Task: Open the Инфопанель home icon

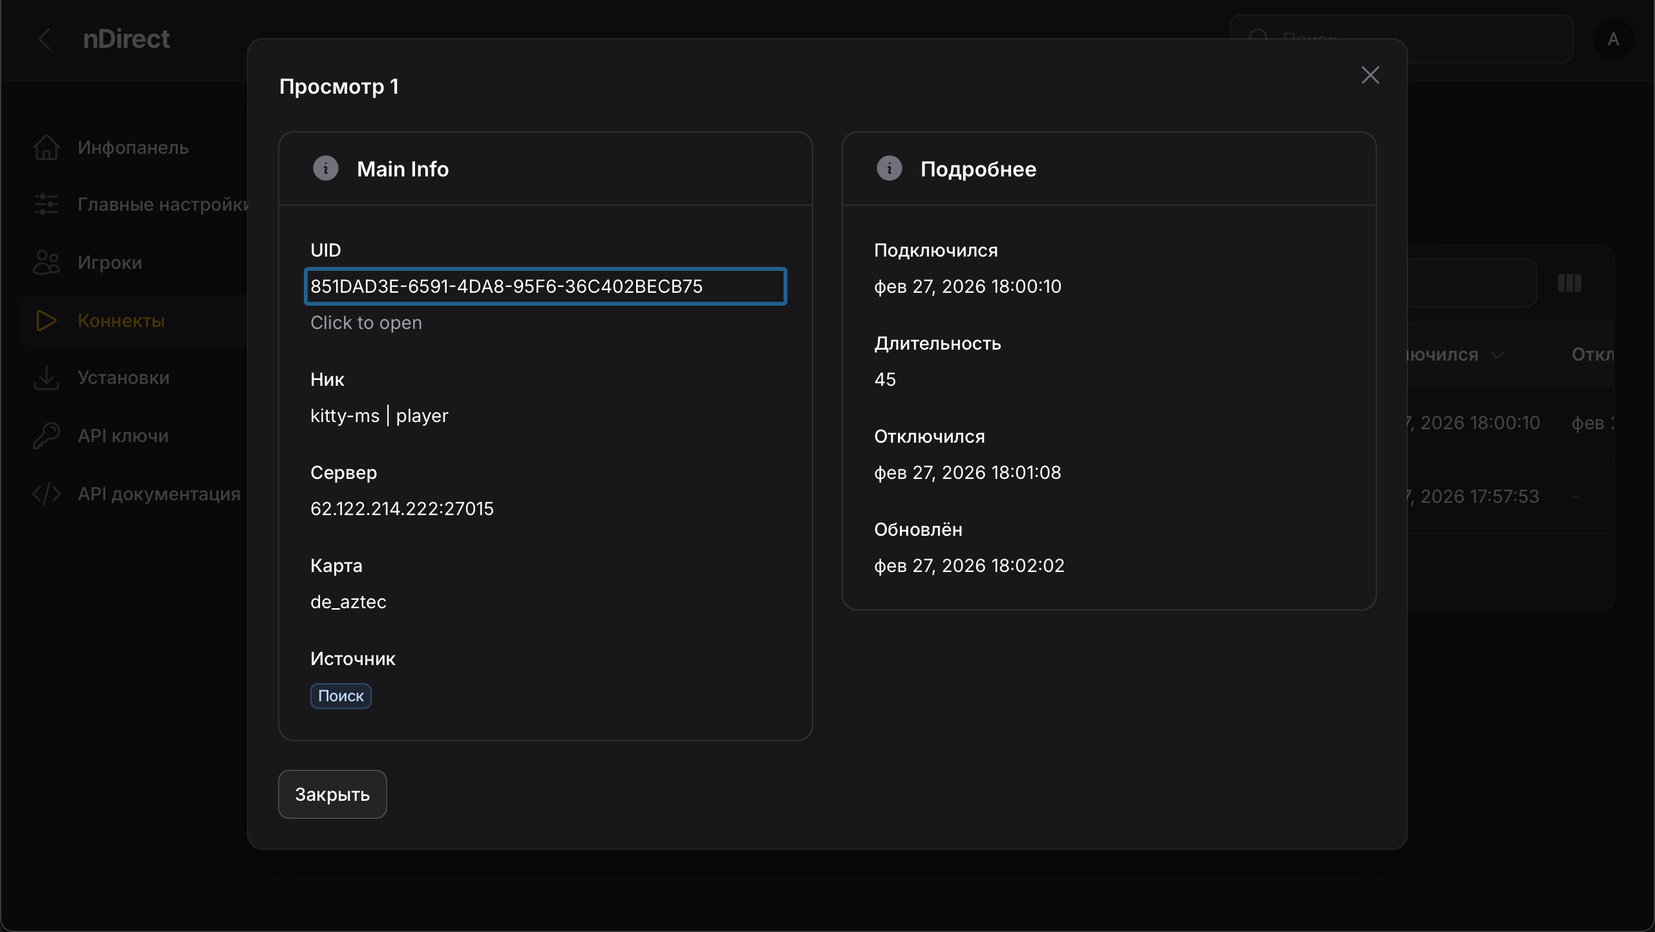Action: tap(46, 147)
